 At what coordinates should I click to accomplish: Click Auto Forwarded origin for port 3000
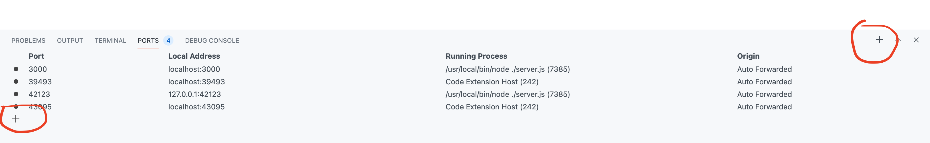click(764, 69)
